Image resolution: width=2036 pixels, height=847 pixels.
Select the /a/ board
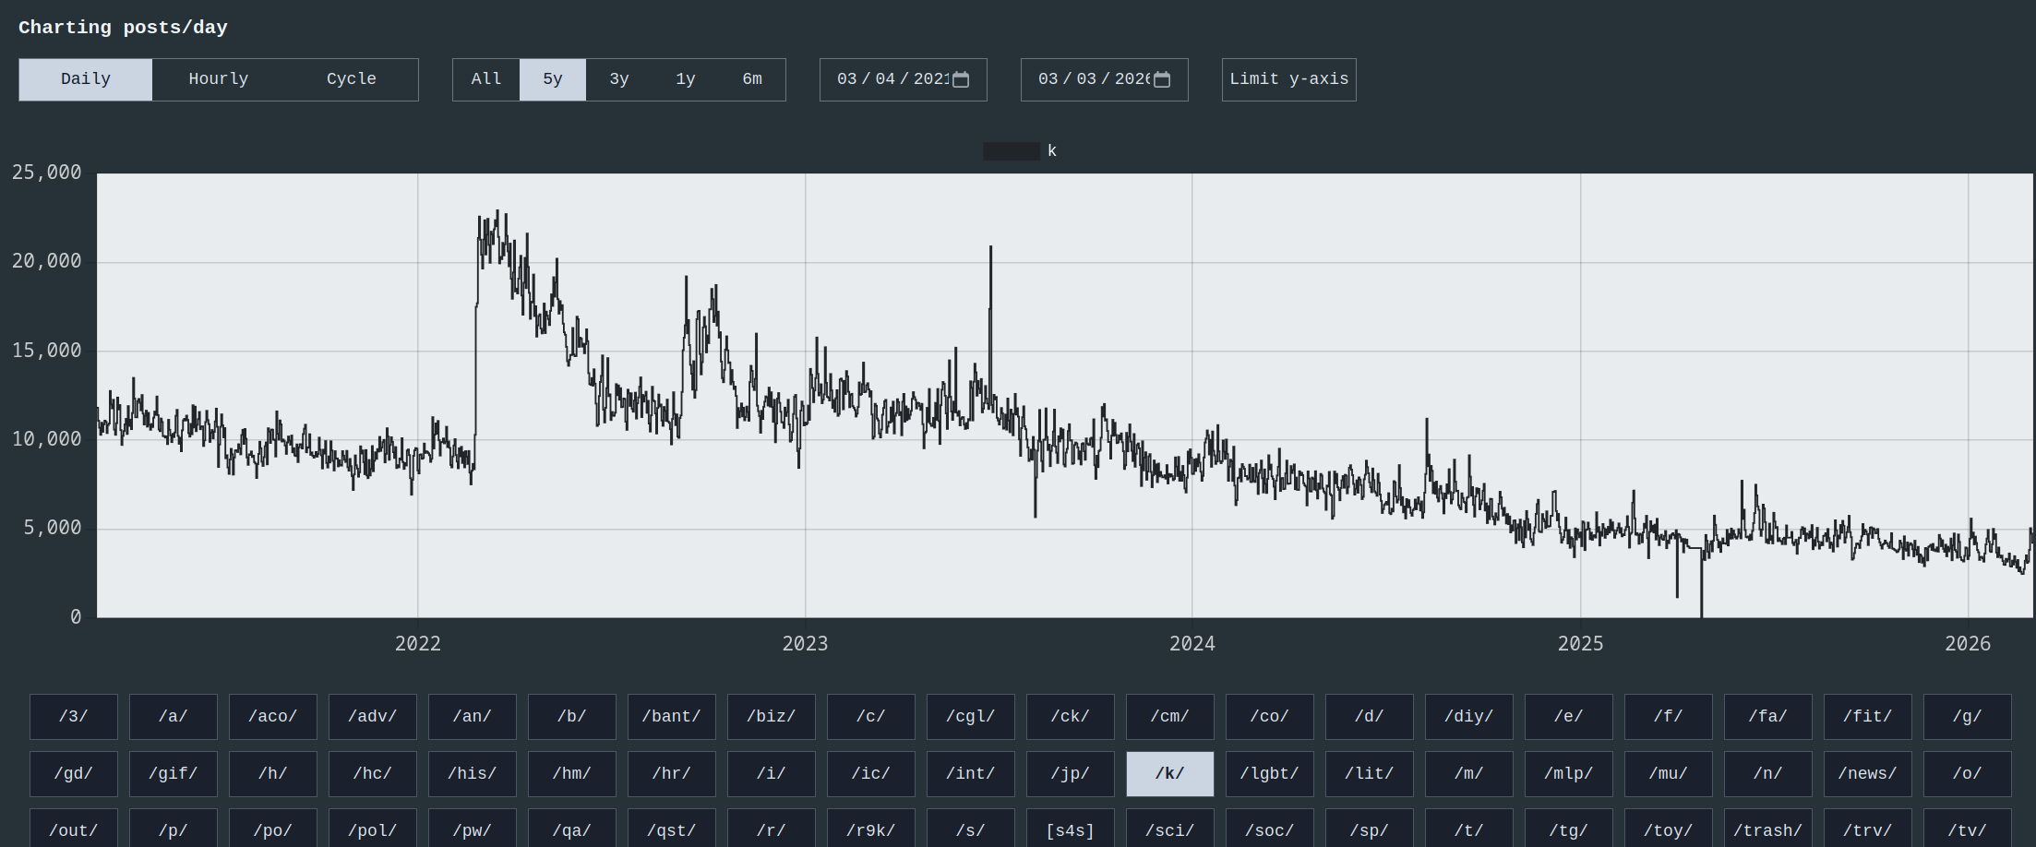click(x=174, y=717)
